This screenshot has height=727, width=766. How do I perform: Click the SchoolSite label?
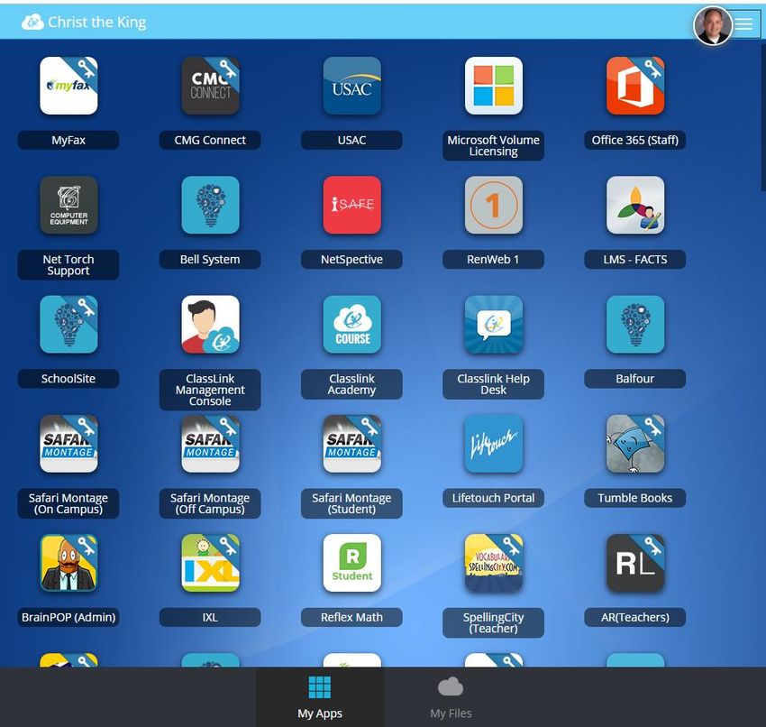click(68, 379)
